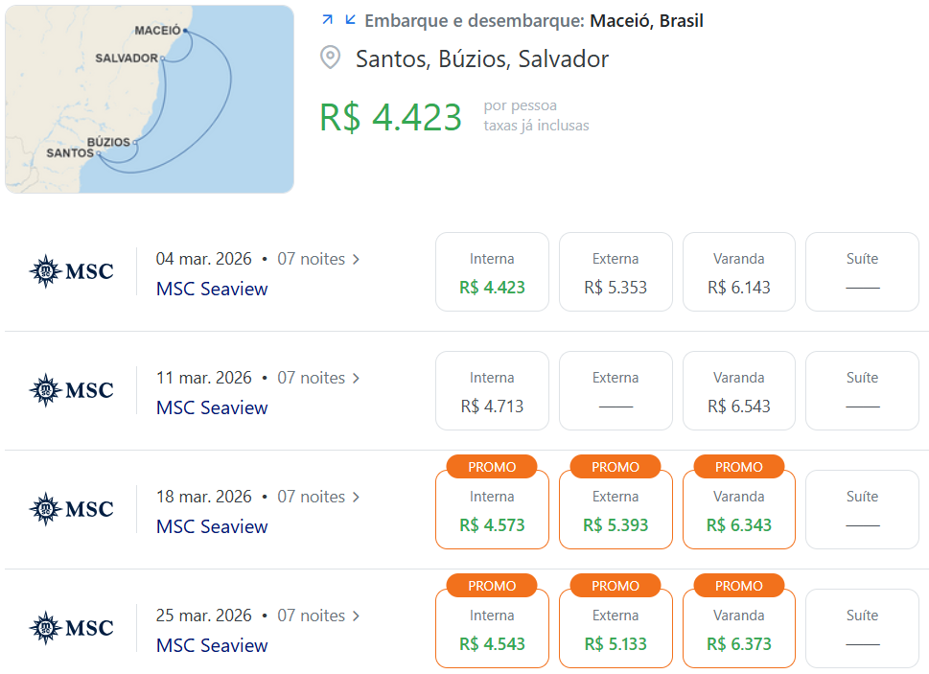Open MSC Seaview link for 04 mar. sailing
Viewport: 929px width, 674px height.
point(212,289)
